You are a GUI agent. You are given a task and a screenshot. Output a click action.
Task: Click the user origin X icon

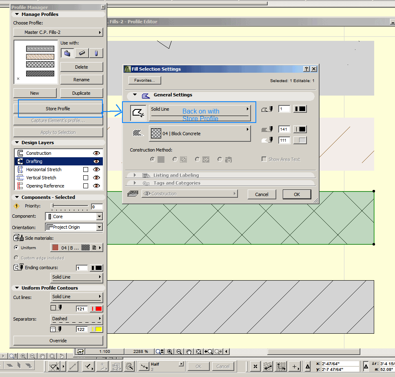[x=255, y=366]
